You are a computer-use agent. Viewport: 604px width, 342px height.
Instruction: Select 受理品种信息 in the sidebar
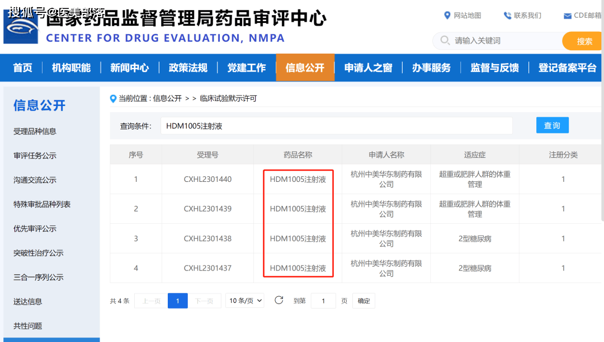pos(35,132)
